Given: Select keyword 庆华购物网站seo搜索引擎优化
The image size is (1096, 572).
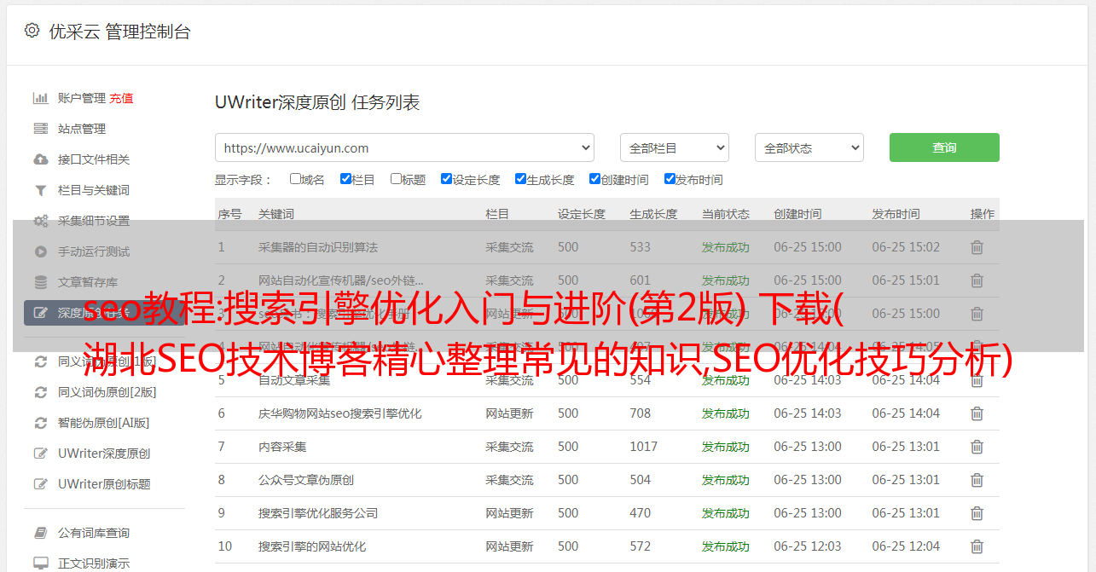Looking at the screenshot, I should [x=340, y=413].
